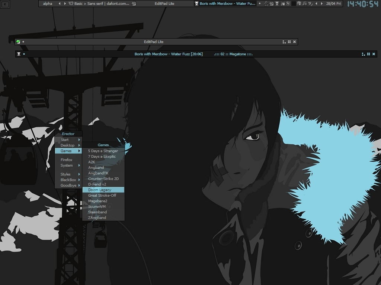Expand the BlackBox submenu
This screenshot has width=381, height=285.
pos(68,180)
